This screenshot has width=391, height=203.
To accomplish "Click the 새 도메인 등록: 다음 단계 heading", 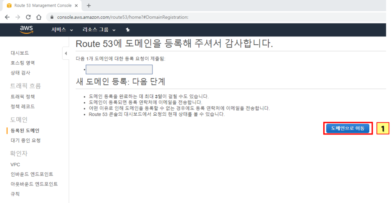I will 121,82.
